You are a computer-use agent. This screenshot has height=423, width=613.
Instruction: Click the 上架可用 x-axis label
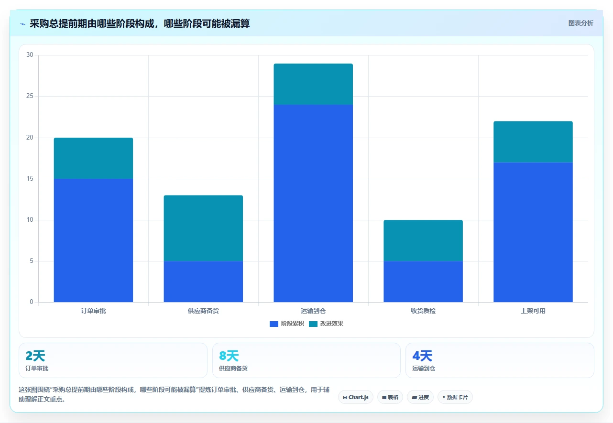coord(533,311)
